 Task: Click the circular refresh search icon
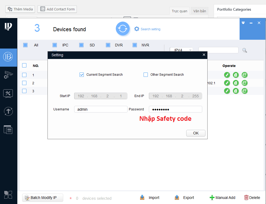coord(122,29)
